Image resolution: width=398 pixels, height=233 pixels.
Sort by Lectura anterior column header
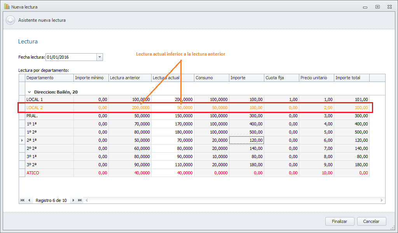[129, 78]
